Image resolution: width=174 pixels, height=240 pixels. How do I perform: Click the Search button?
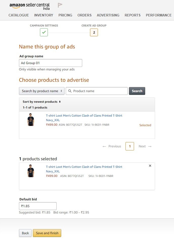click(x=137, y=91)
